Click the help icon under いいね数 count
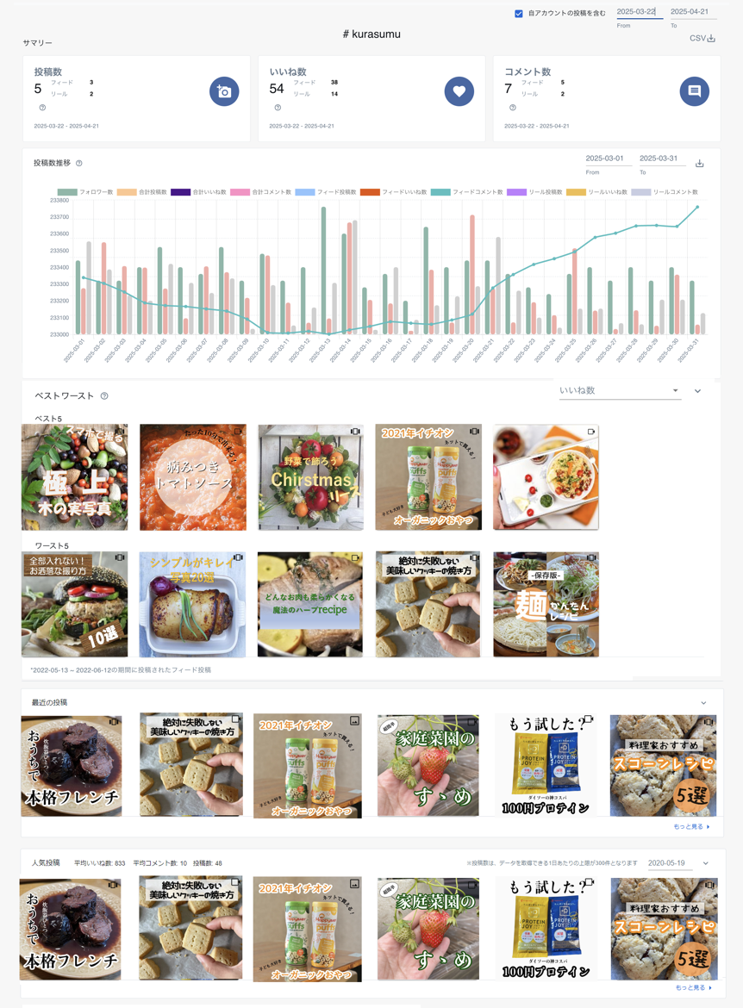The height and width of the screenshot is (1008, 743). pyautogui.click(x=278, y=108)
